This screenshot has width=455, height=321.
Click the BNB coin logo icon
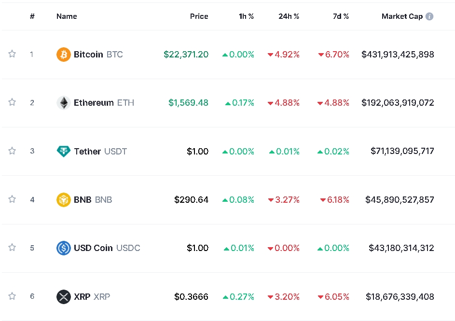(x=63, y=199)
